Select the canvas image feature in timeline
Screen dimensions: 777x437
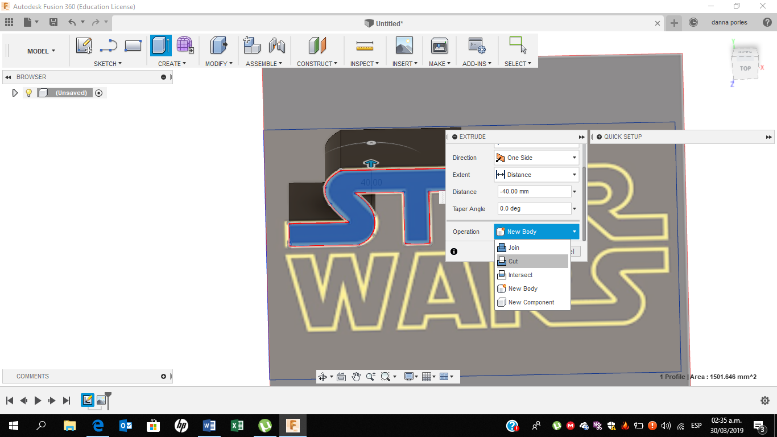point(101,400)
